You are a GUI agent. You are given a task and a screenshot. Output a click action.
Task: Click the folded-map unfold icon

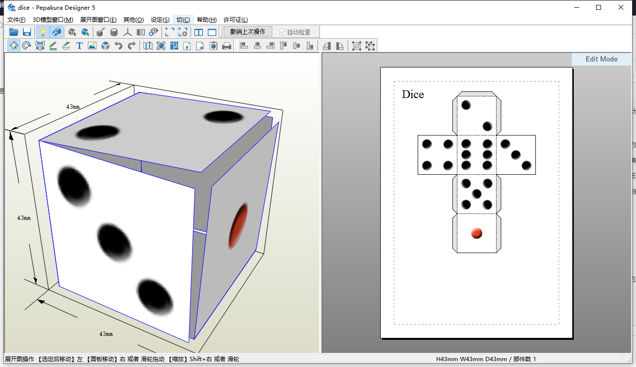point(148,46)
